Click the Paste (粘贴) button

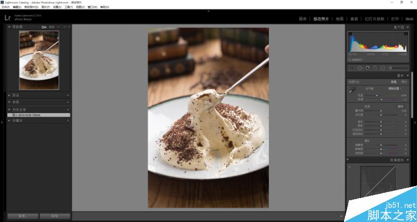pyautogui.click(x=55, y=216)
